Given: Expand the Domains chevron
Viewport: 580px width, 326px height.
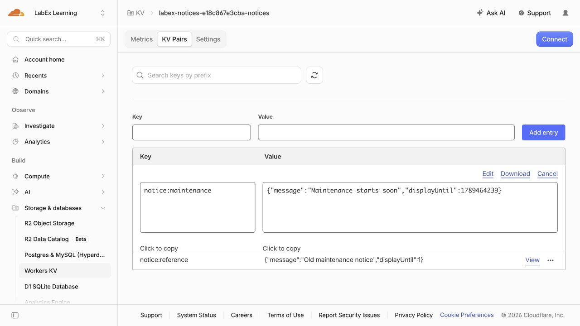Looking at the screenshot, I should [x=103, y=91].
